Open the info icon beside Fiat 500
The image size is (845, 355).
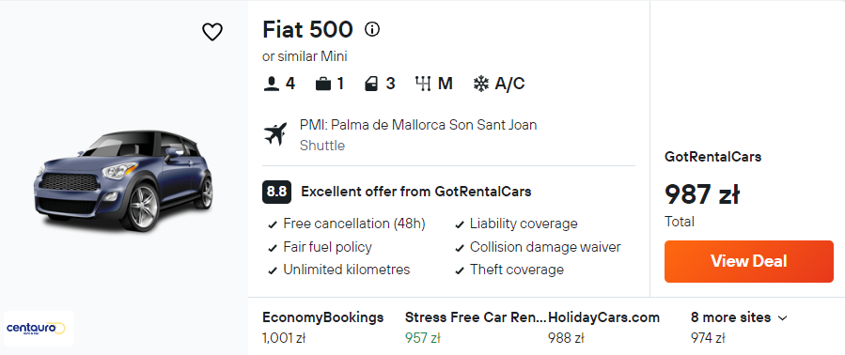pyautogui.click(x=372, y=29)
